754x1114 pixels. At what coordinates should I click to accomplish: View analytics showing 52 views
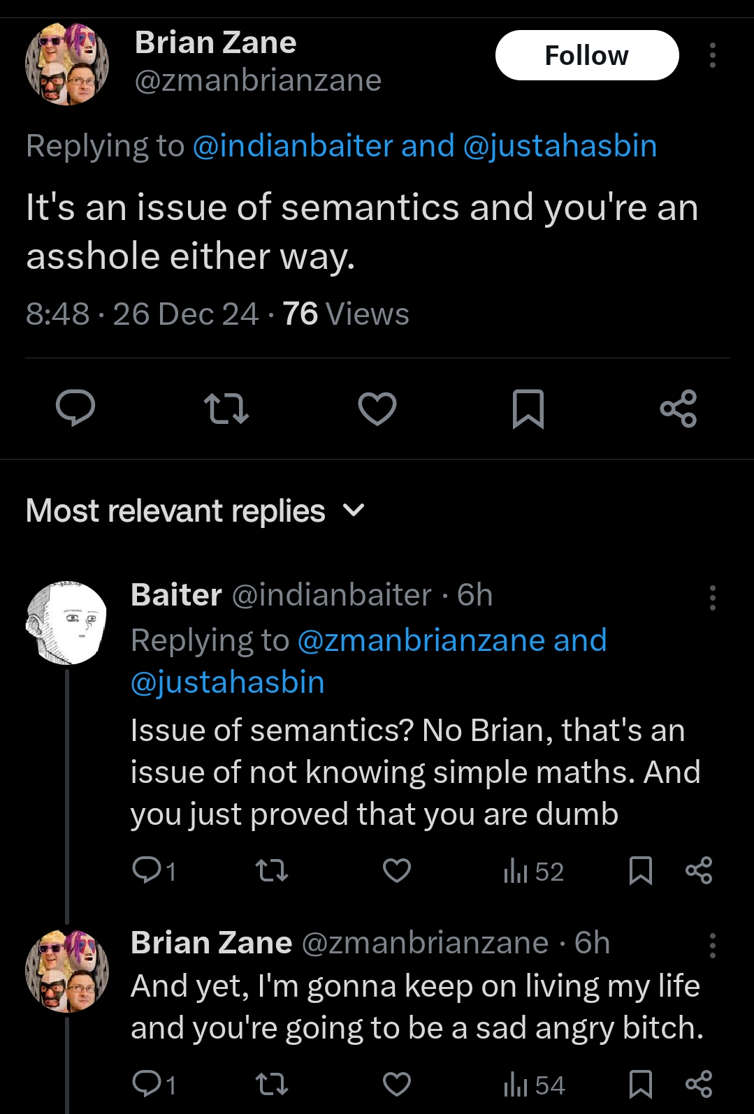point(533,871)
